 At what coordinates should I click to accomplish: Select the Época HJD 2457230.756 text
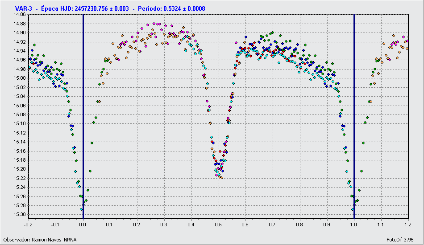coord(85,8)
